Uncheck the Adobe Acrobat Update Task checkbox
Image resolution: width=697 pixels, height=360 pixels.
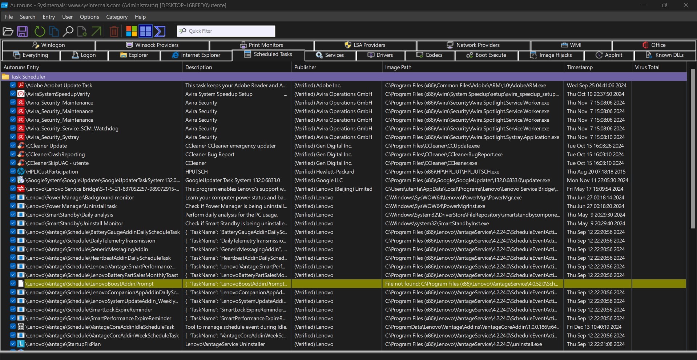pyautogui.click(x=13, y=85)
